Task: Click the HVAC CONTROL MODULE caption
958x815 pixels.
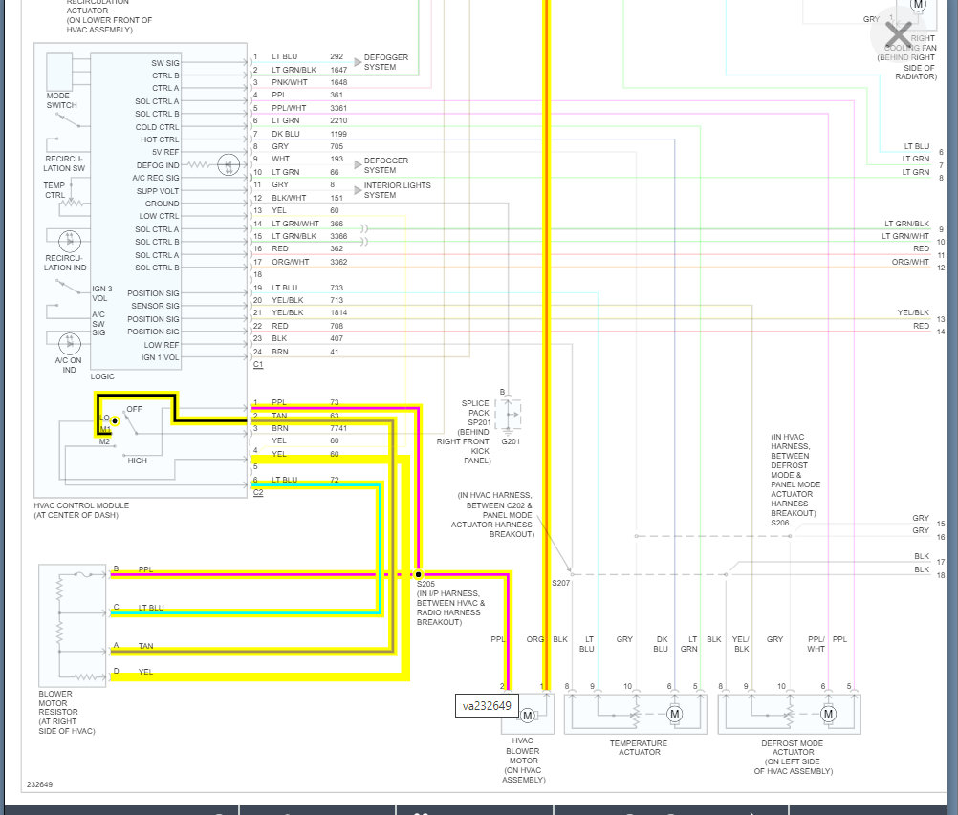Action: coord(81,510)
